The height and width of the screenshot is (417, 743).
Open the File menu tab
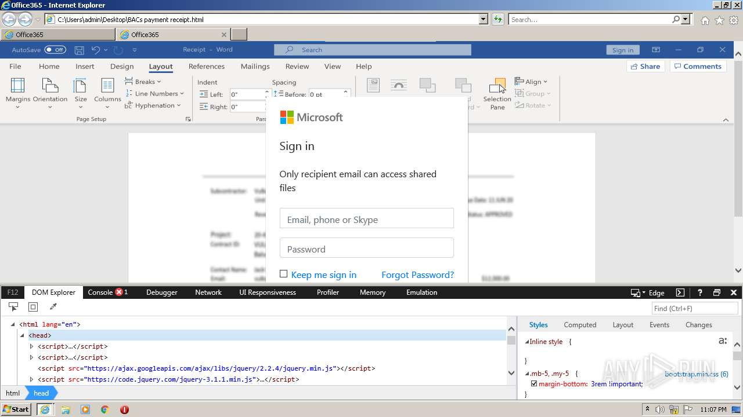pos(16,66)
